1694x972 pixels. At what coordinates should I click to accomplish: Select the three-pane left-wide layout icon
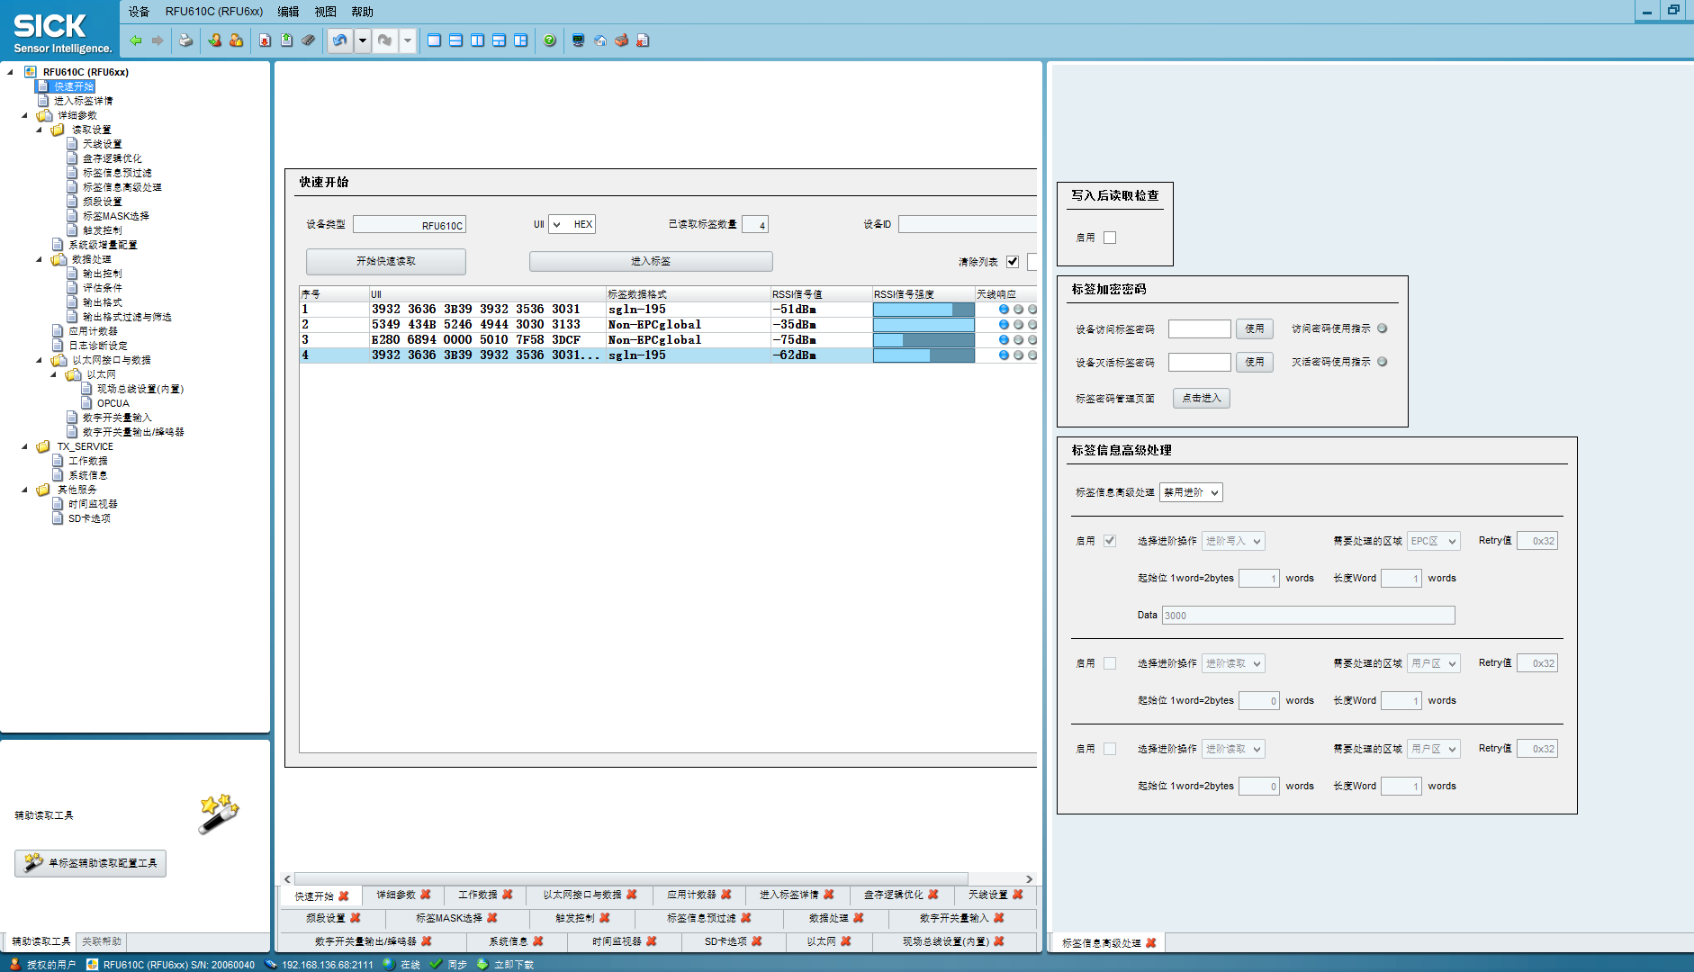coord(520,40)
